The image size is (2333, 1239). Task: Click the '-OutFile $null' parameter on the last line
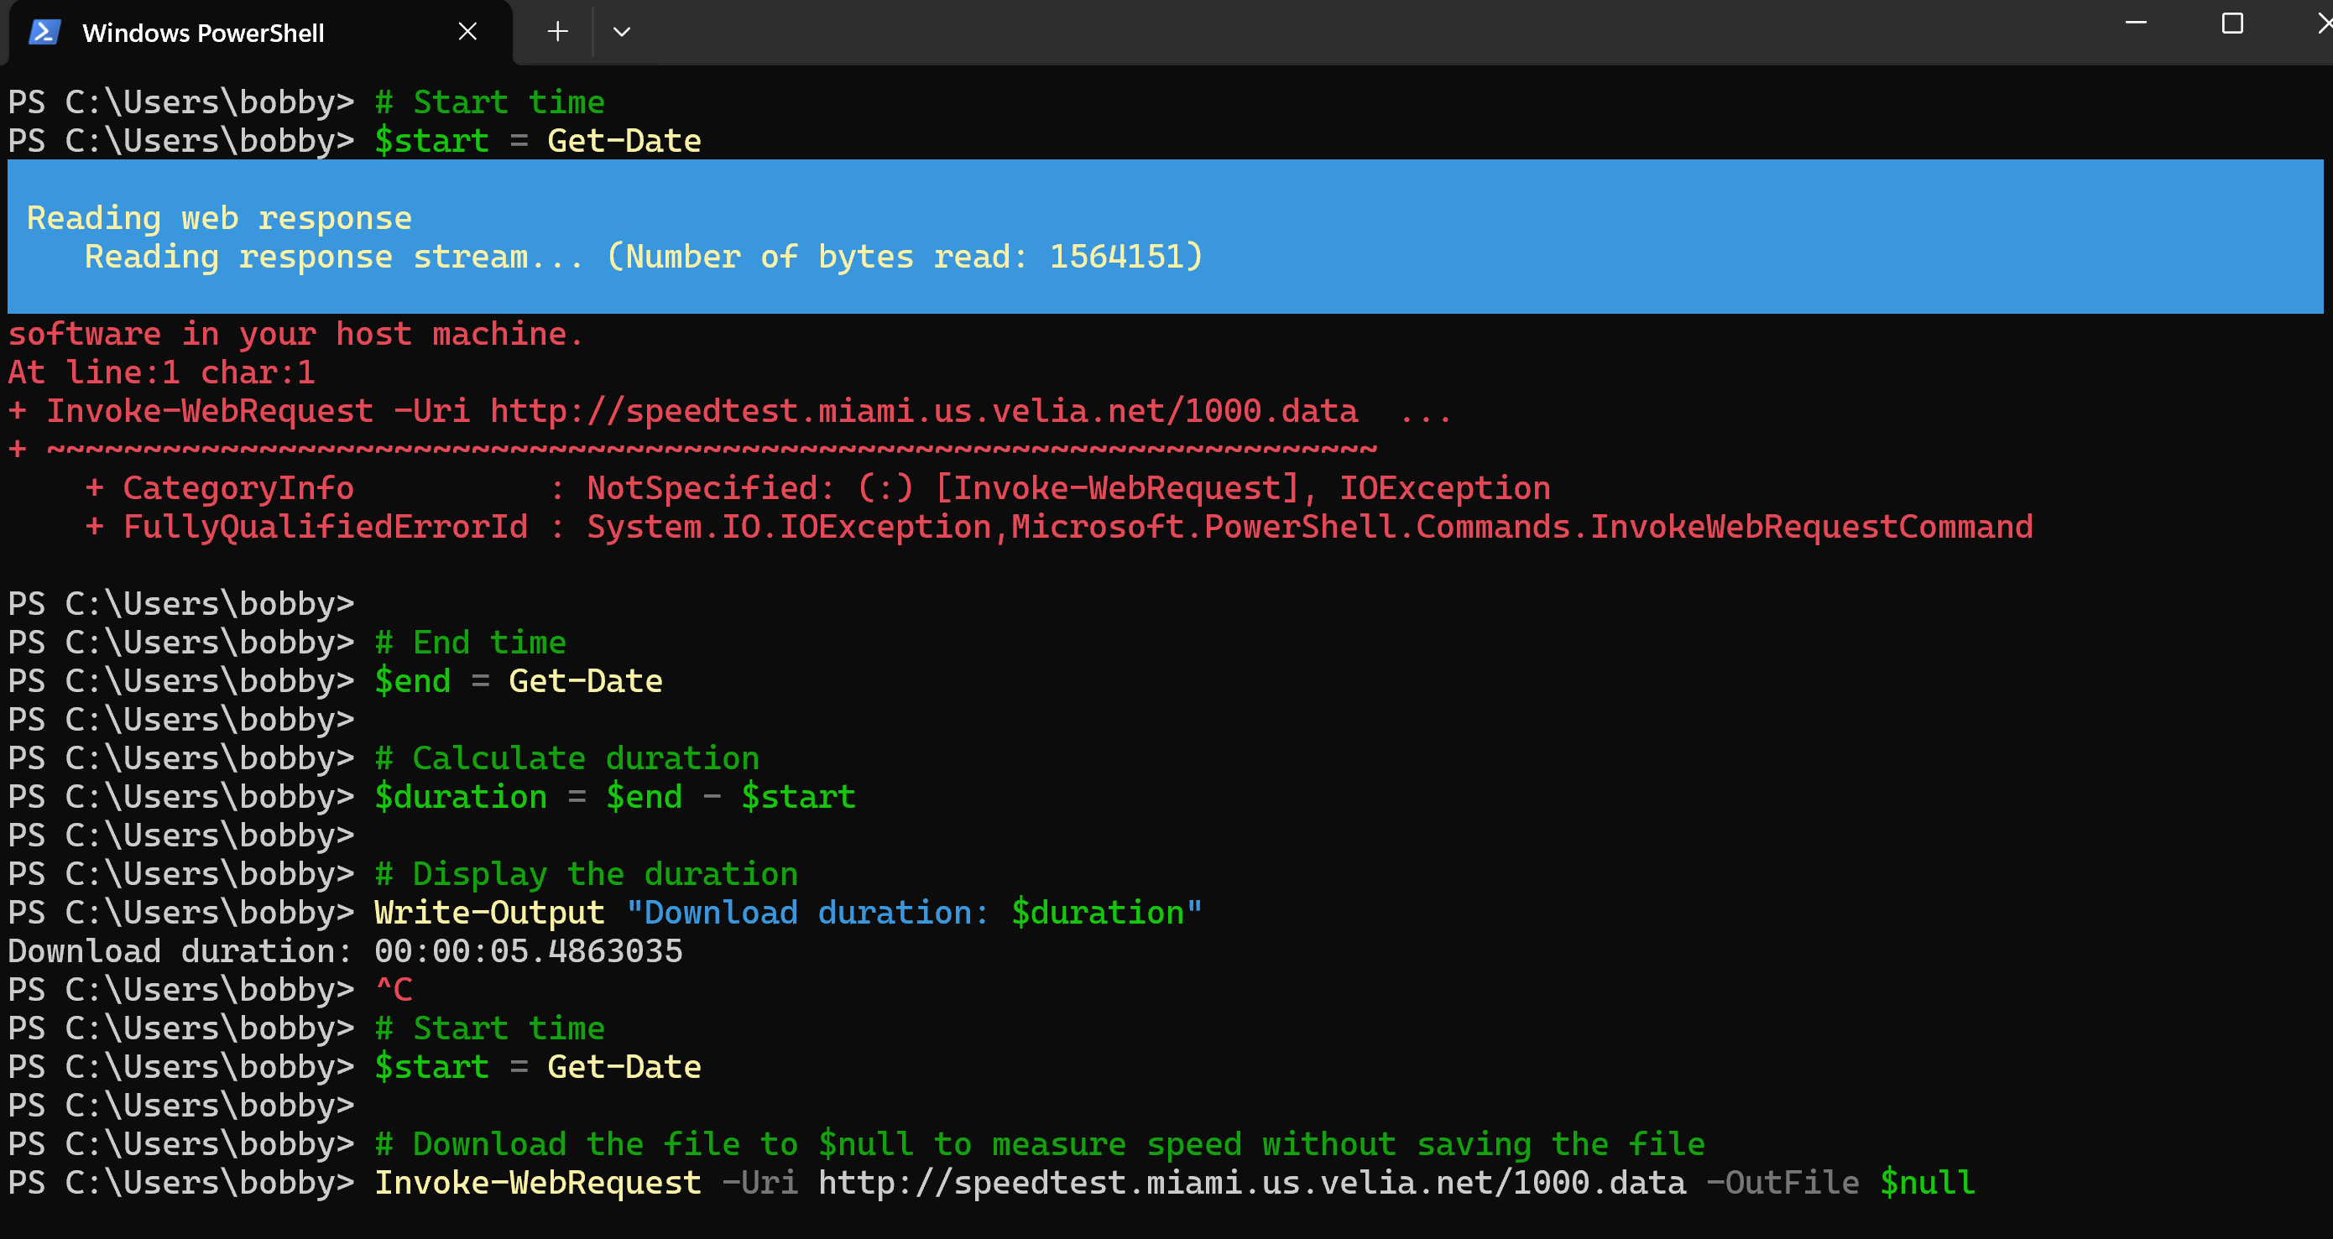coord(1840,1183)
